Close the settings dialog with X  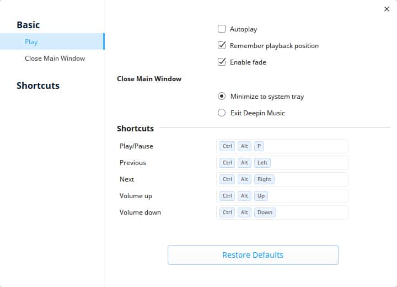pos(387,9)
